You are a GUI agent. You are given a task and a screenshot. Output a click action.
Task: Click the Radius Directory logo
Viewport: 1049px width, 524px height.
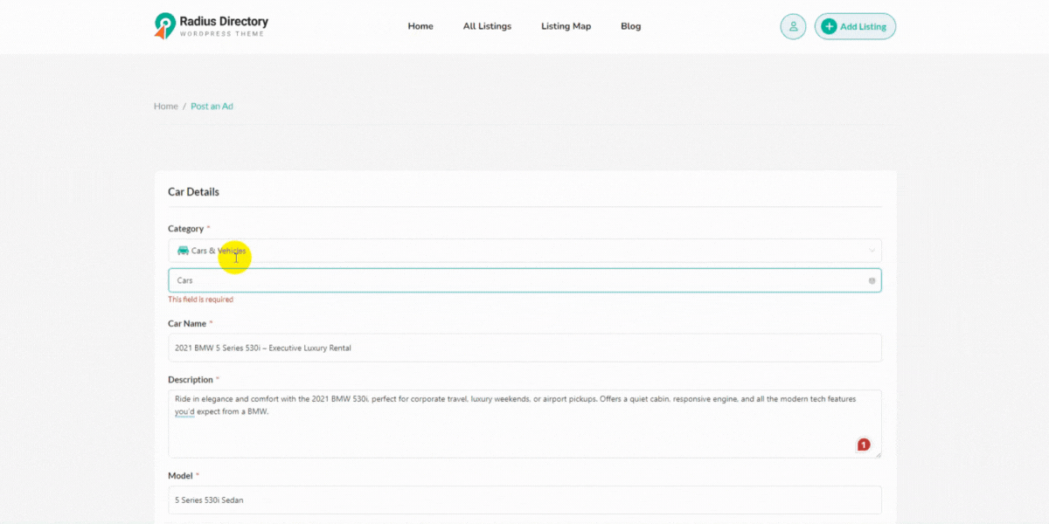211,26
